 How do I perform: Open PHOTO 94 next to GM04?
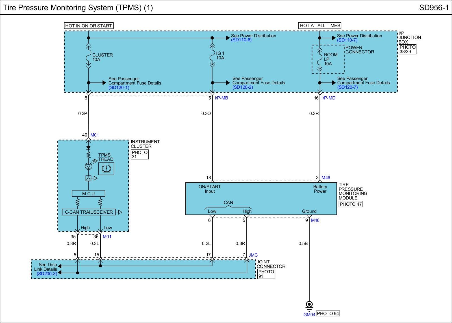pos(328,313)
